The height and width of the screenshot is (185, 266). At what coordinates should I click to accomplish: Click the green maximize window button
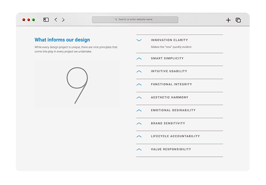[33, 20]
